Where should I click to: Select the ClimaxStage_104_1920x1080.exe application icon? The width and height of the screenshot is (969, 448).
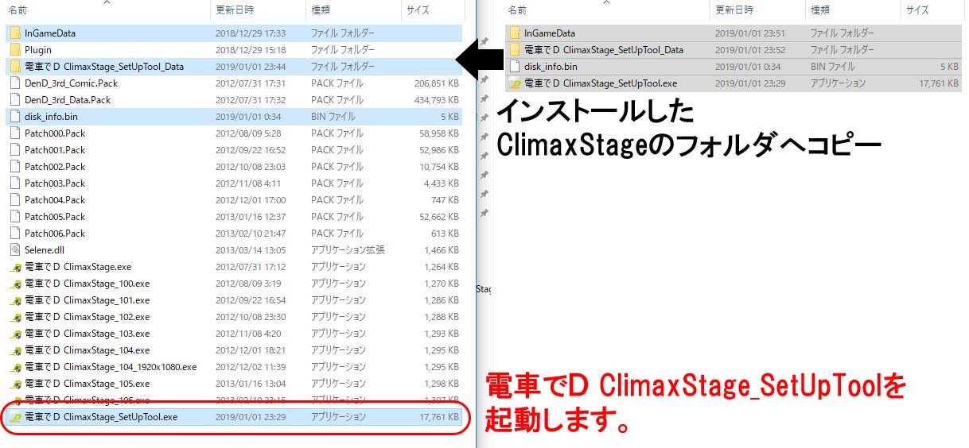[15, 368]
